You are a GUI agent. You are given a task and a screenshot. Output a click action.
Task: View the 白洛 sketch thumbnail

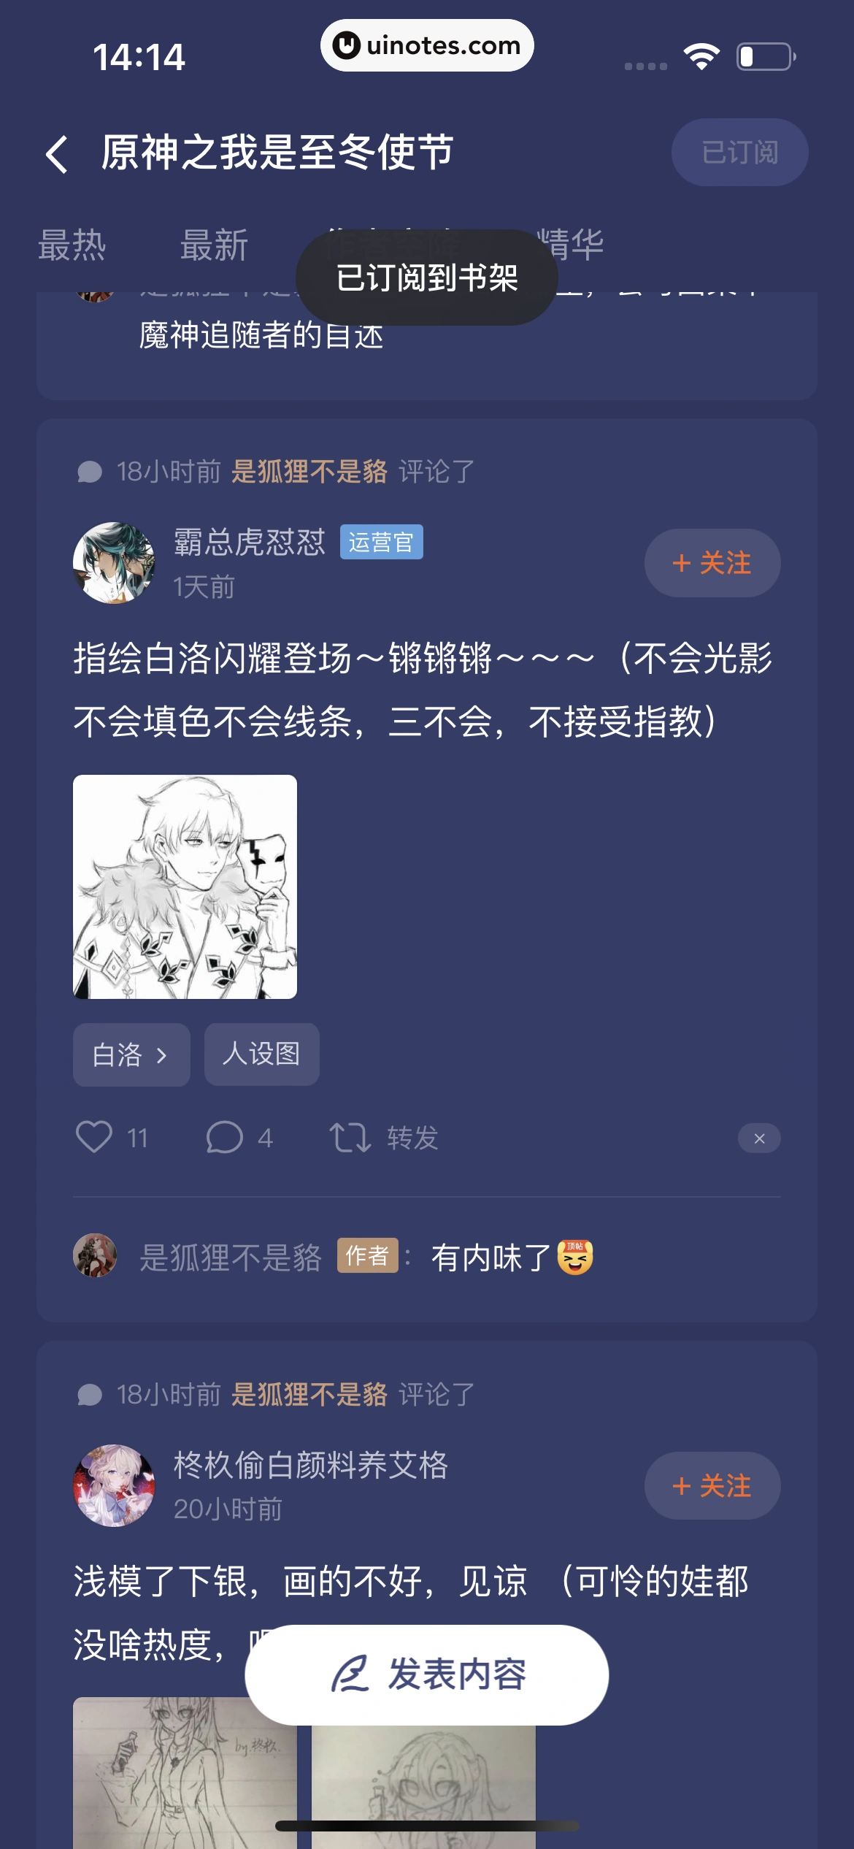185,887
